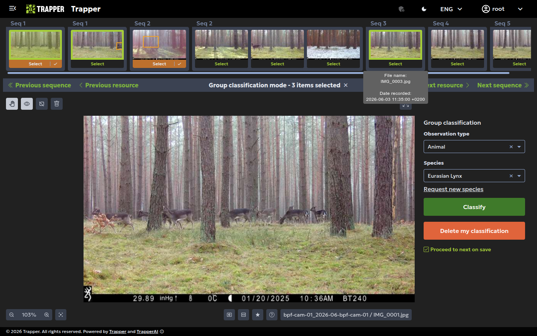Zoom out with the minus magnifier
This screenshot has height=336, width=537.
point(12,315)
